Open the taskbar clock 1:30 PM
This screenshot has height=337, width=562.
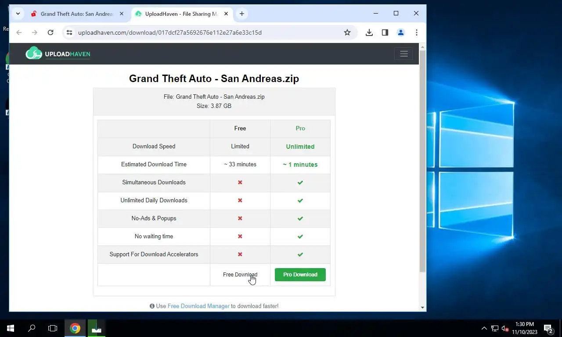pyautogui.click(x=525, y=328)
